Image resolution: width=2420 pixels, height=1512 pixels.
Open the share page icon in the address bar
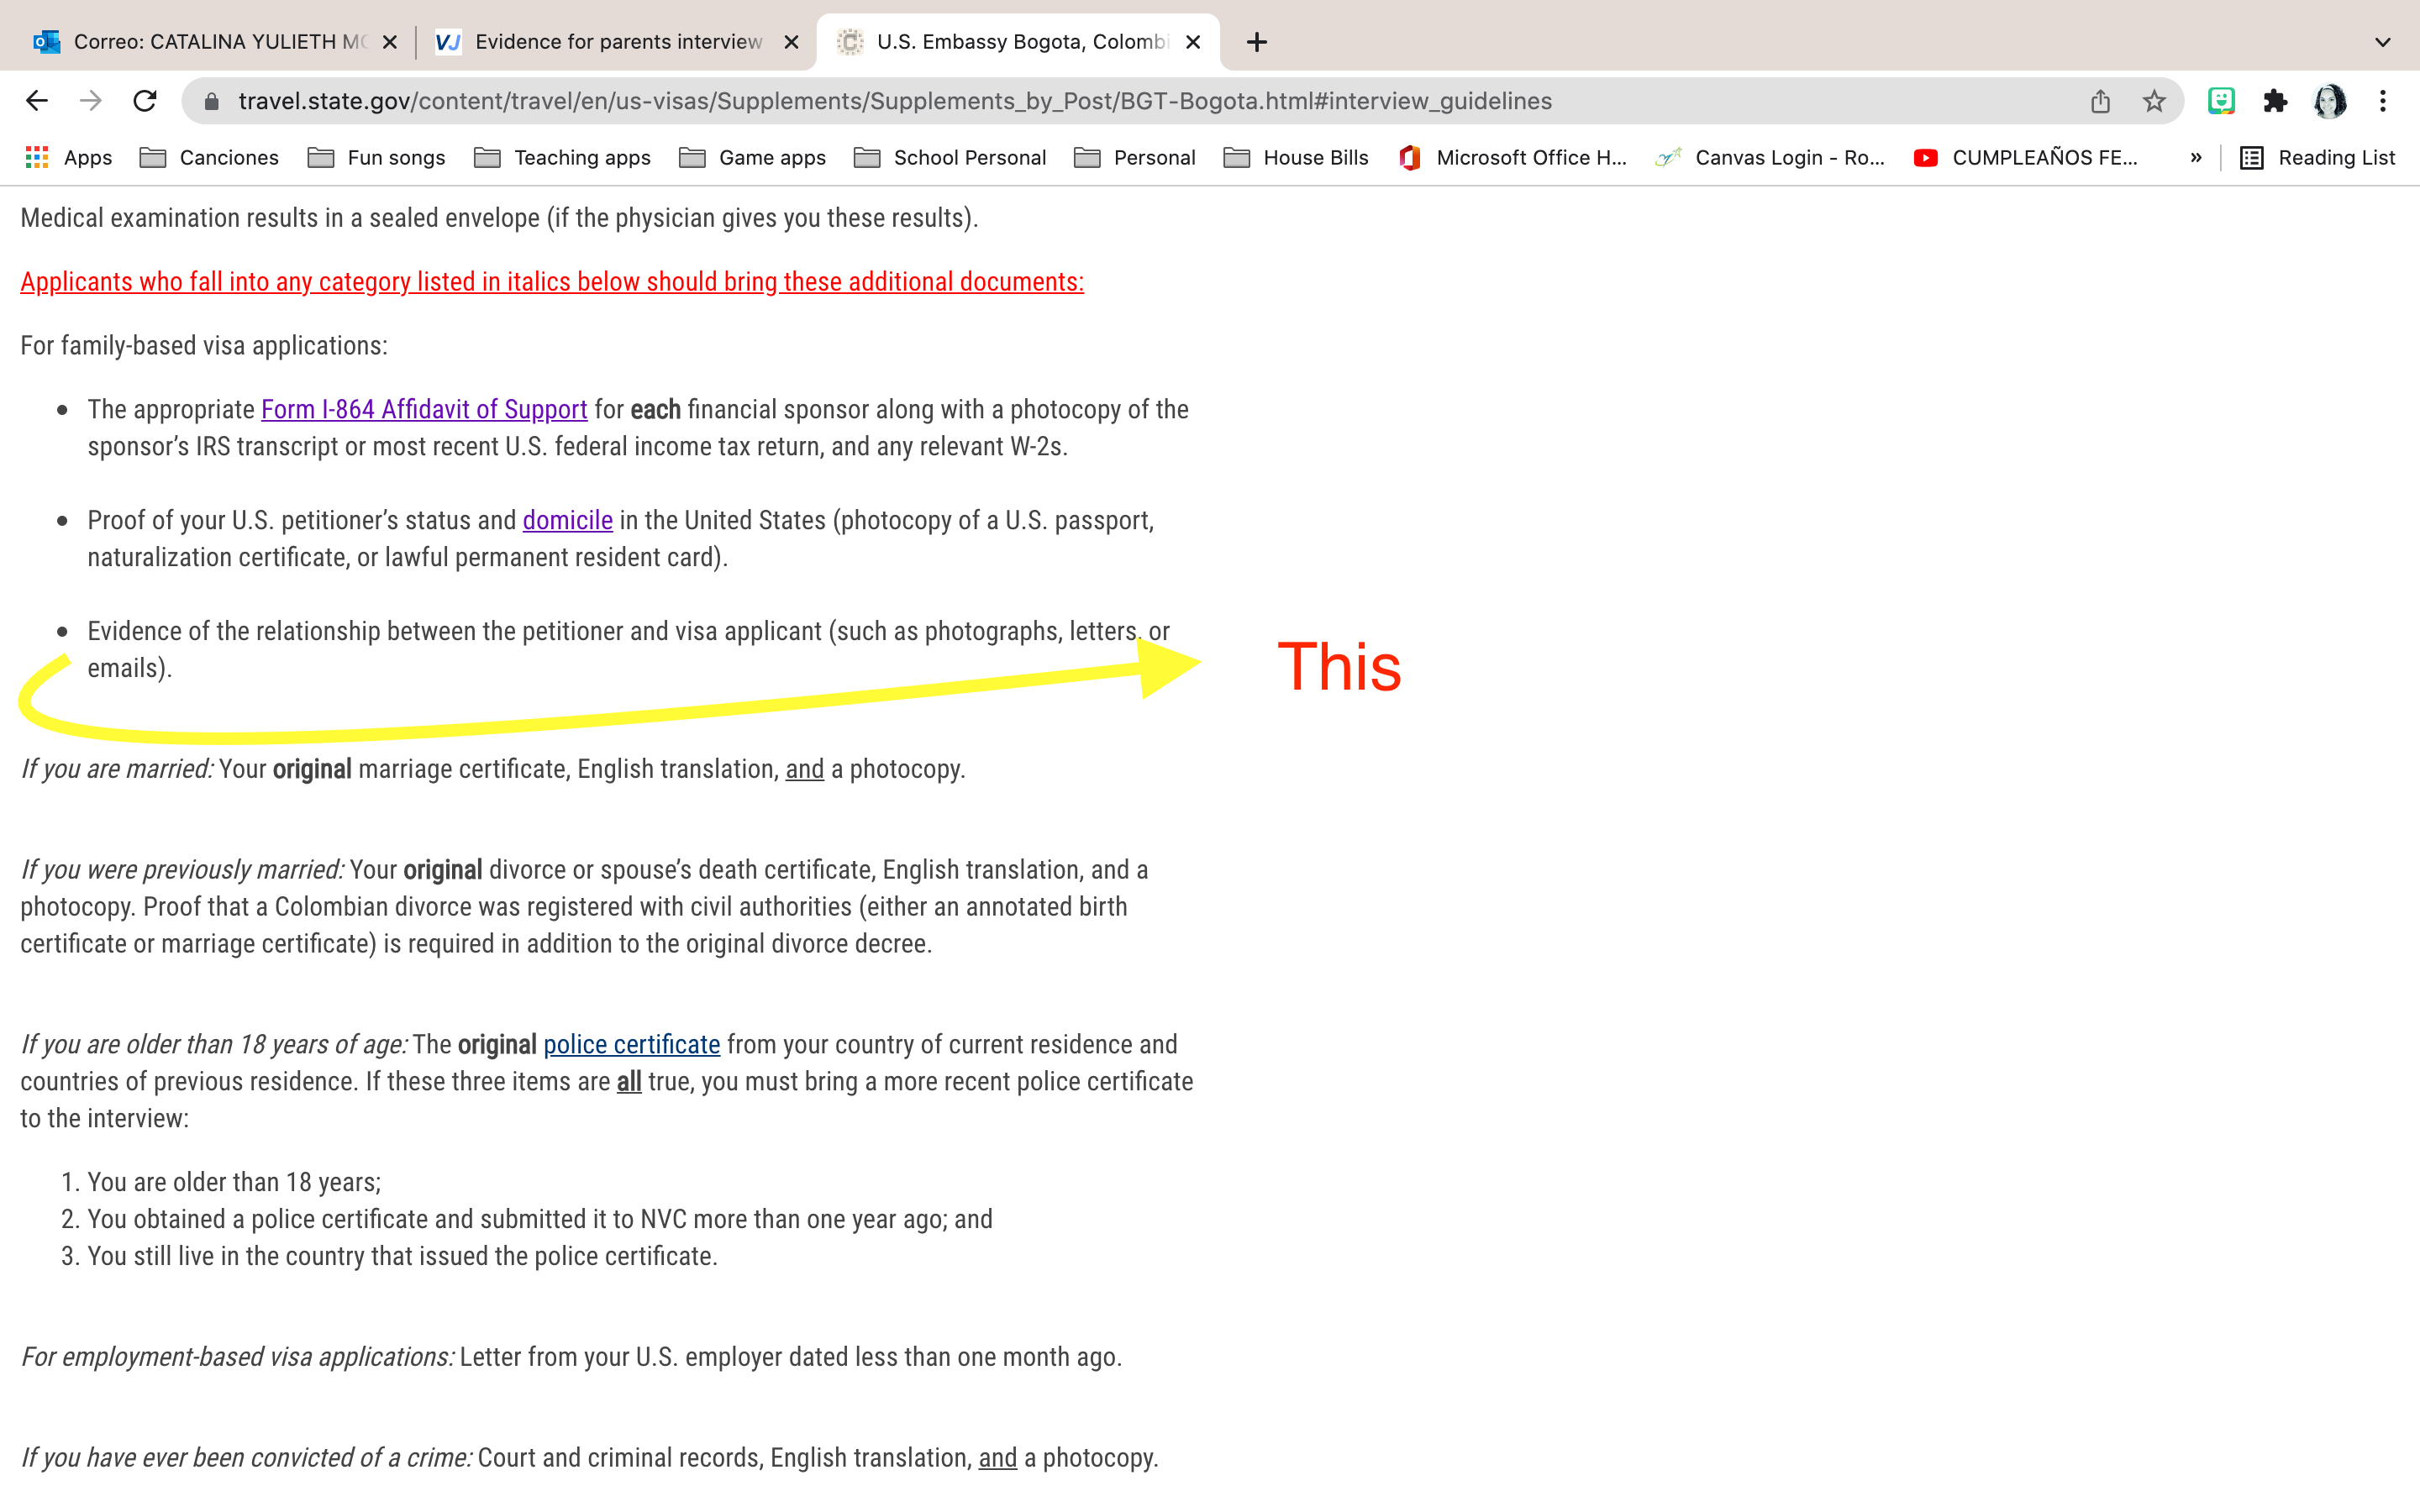point(2100,101)
